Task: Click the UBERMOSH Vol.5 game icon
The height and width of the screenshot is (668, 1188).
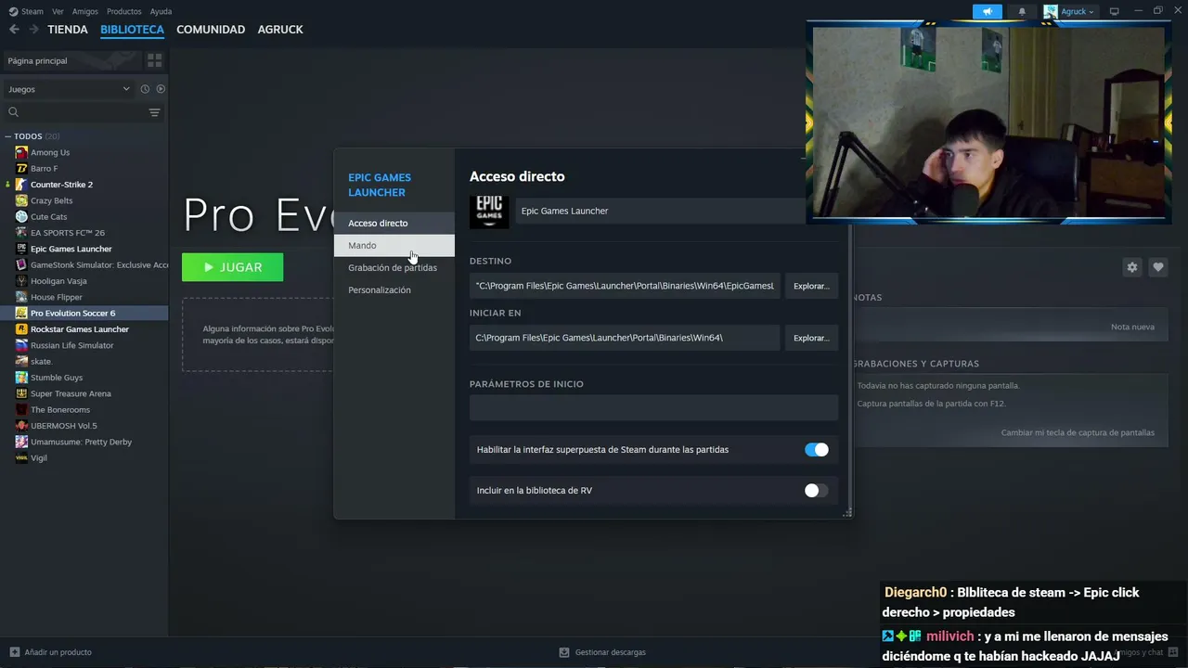Action: (x=21, y=426)
